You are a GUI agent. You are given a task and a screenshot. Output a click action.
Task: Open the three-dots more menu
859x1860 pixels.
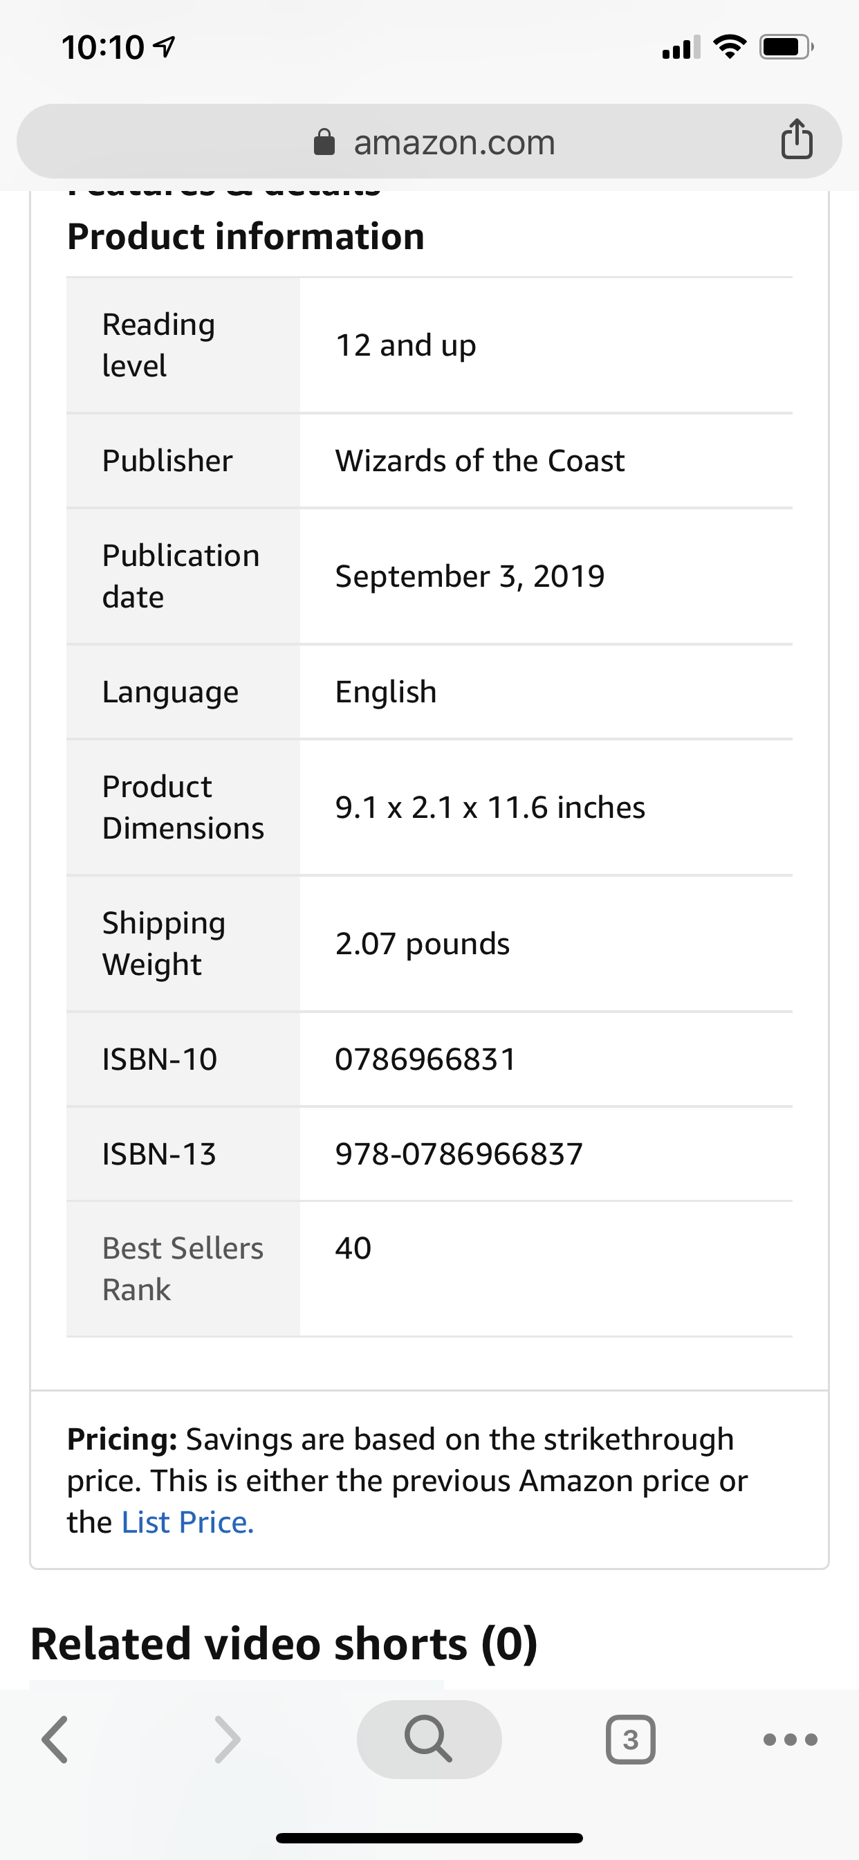click(791, 1740)
